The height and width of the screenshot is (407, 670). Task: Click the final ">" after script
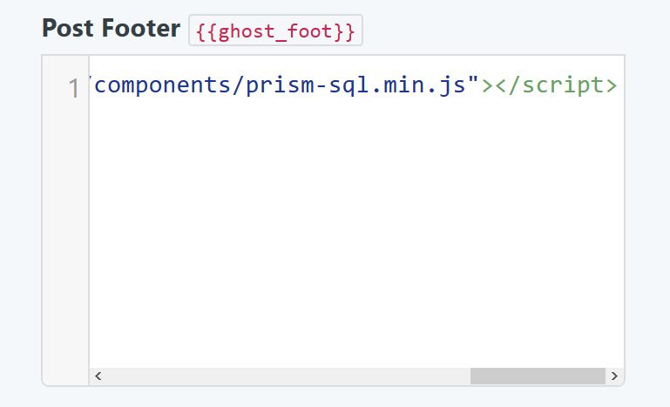(x=612, y=86)
